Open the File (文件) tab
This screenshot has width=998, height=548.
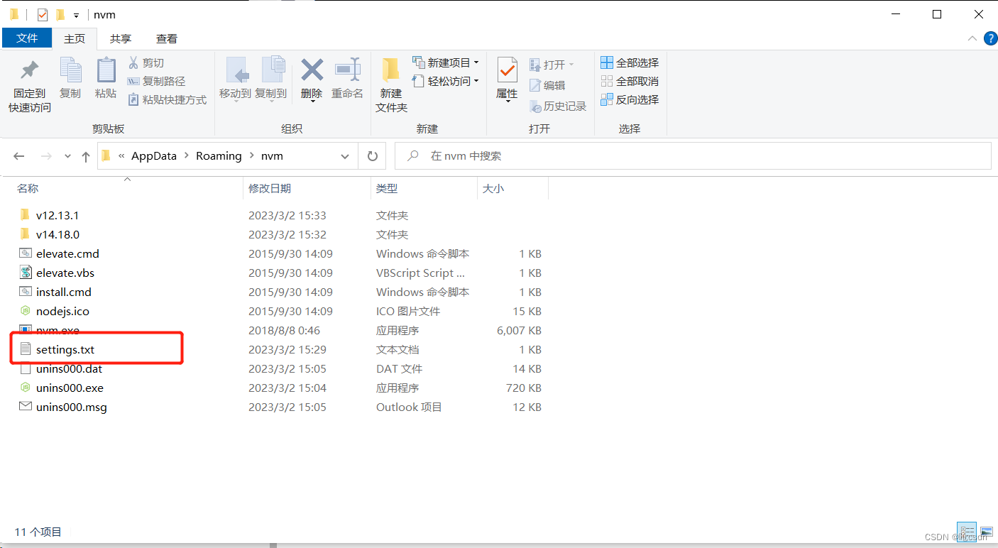[x=27, y=38]
